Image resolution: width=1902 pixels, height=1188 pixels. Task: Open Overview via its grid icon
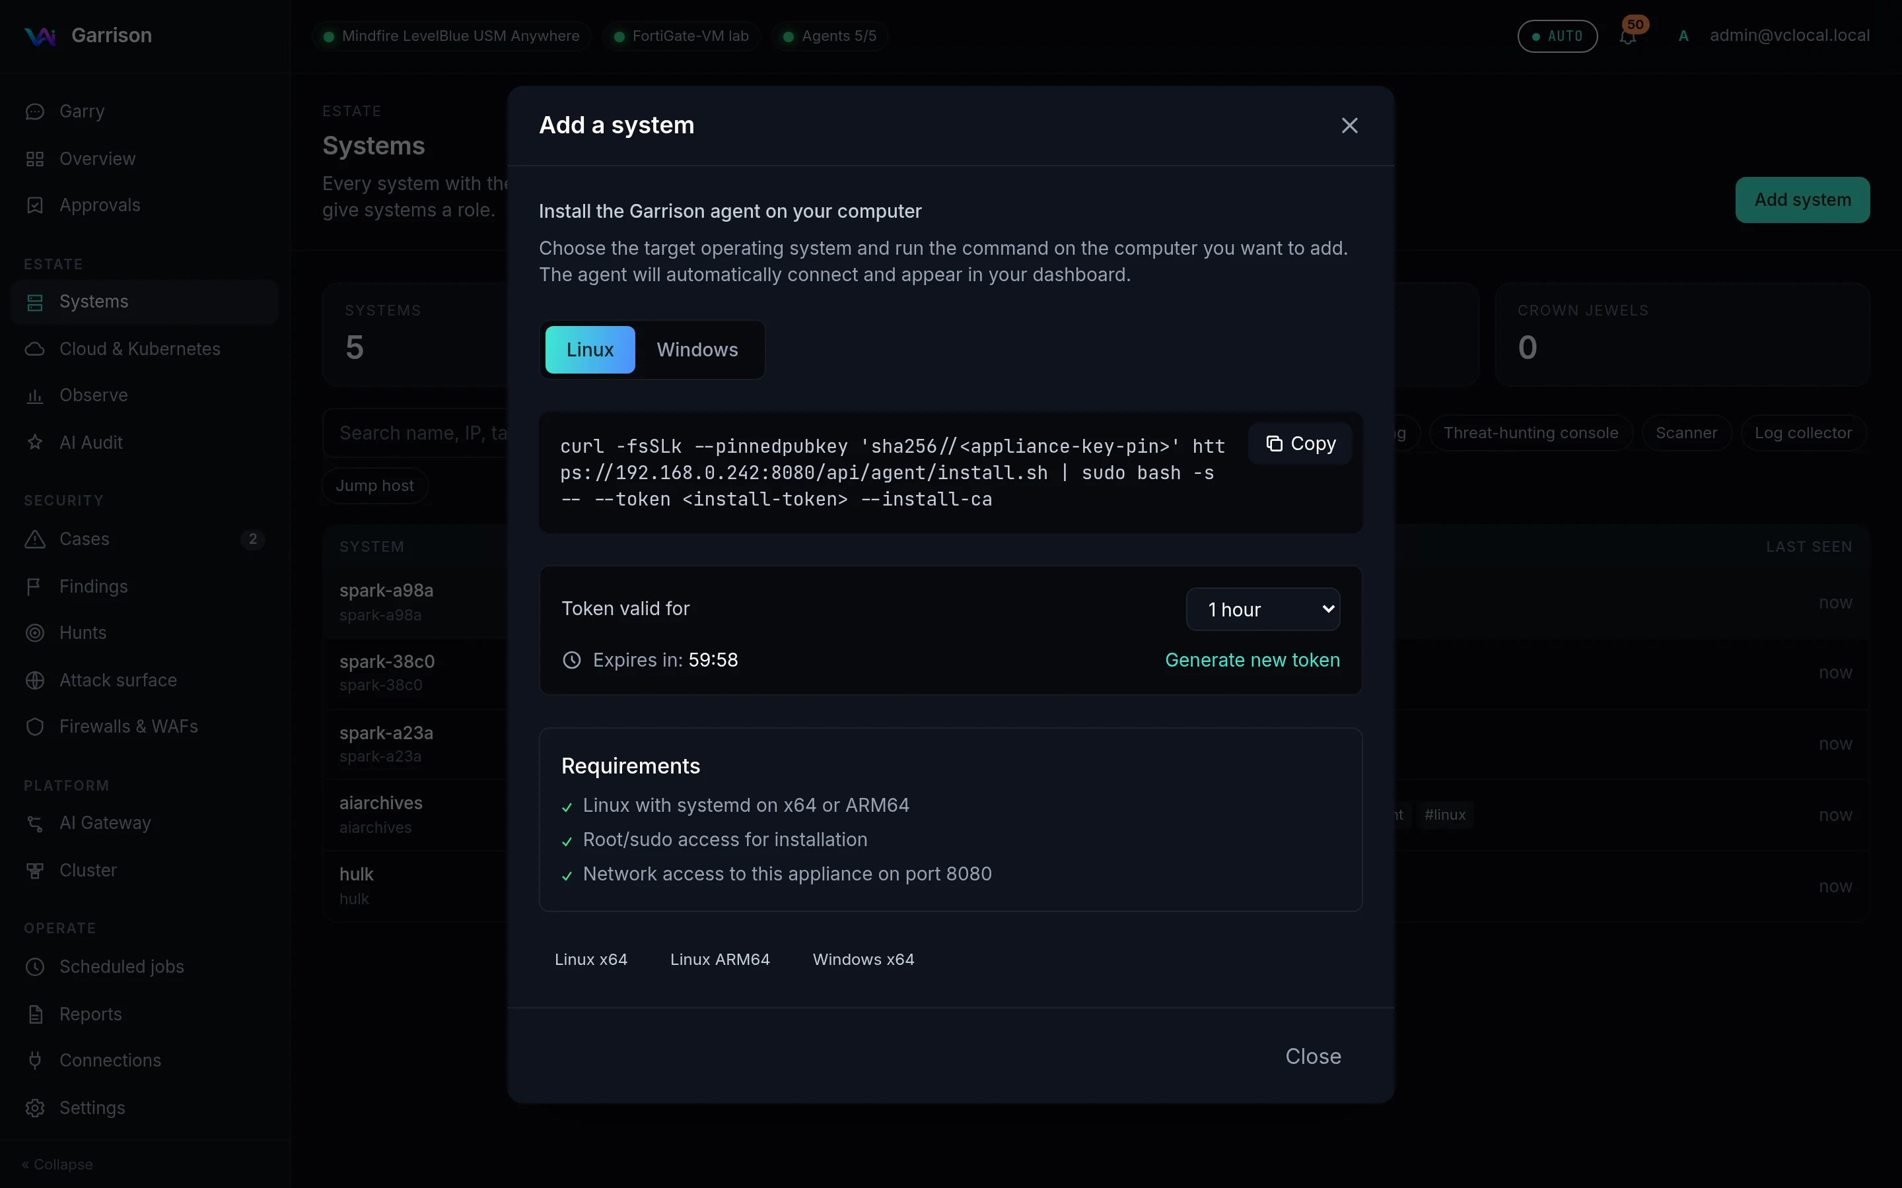(x=34, y=158)
